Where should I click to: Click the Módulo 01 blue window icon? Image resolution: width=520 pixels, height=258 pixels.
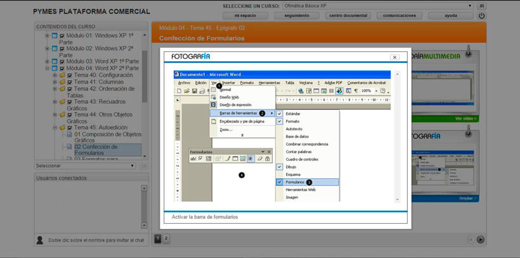55,35
